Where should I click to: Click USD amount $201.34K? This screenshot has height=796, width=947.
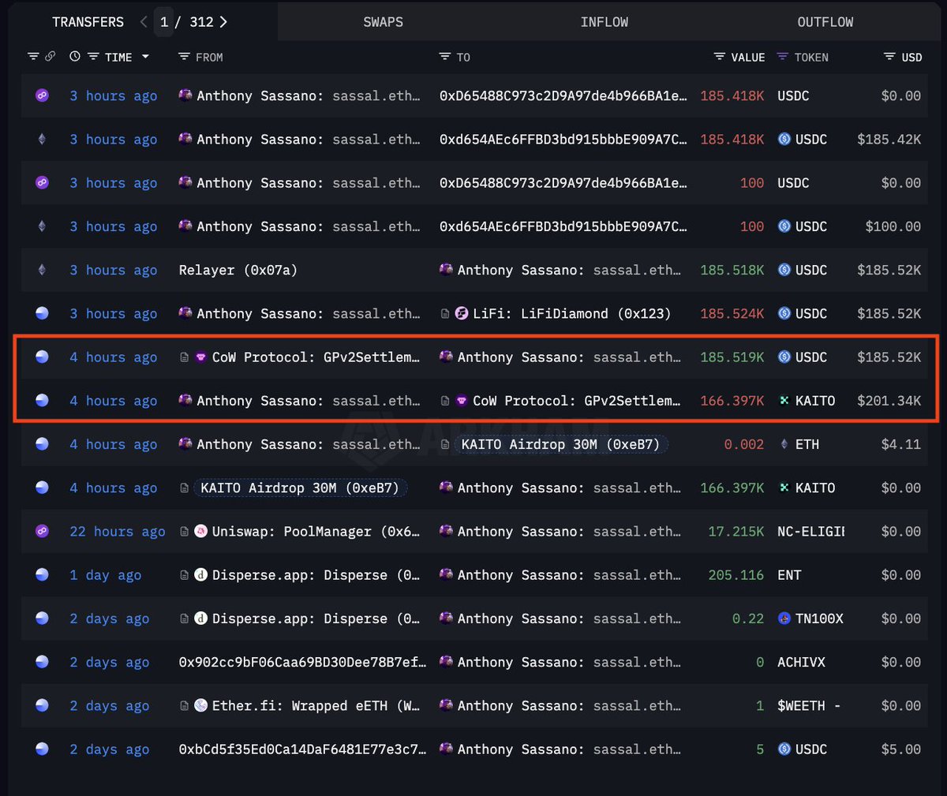tap(889, 400)
